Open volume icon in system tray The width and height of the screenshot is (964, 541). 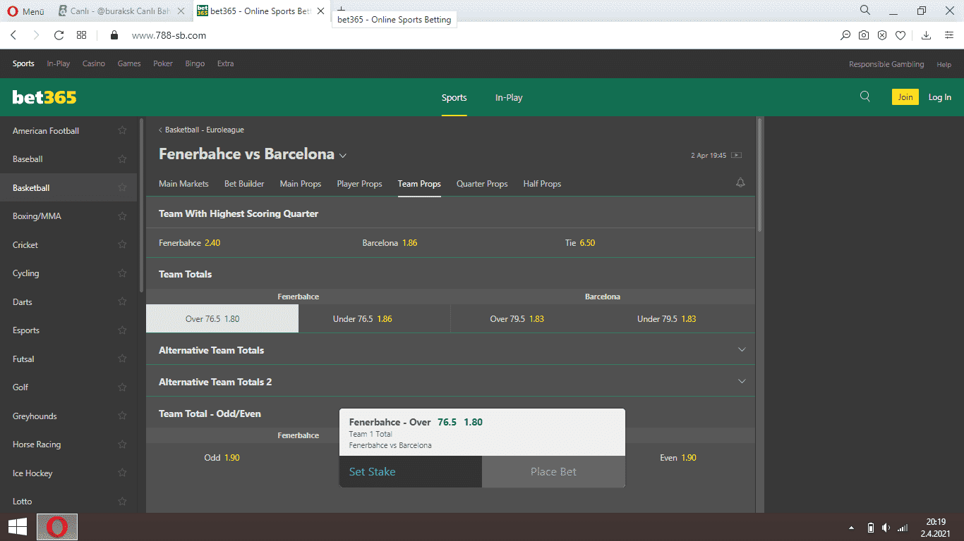click(886, 528)
